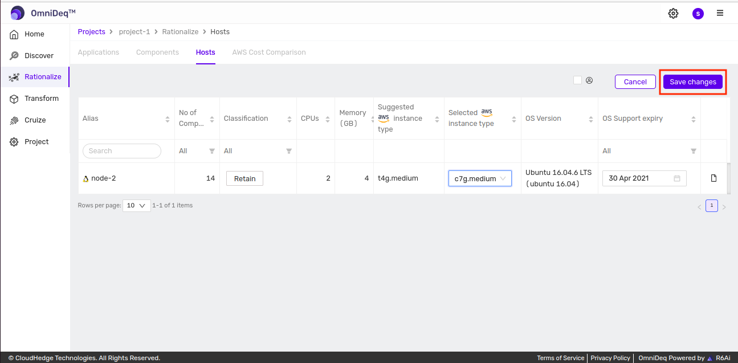
Task: Open the hamburger menu in top bar
Action: (720, 13)
